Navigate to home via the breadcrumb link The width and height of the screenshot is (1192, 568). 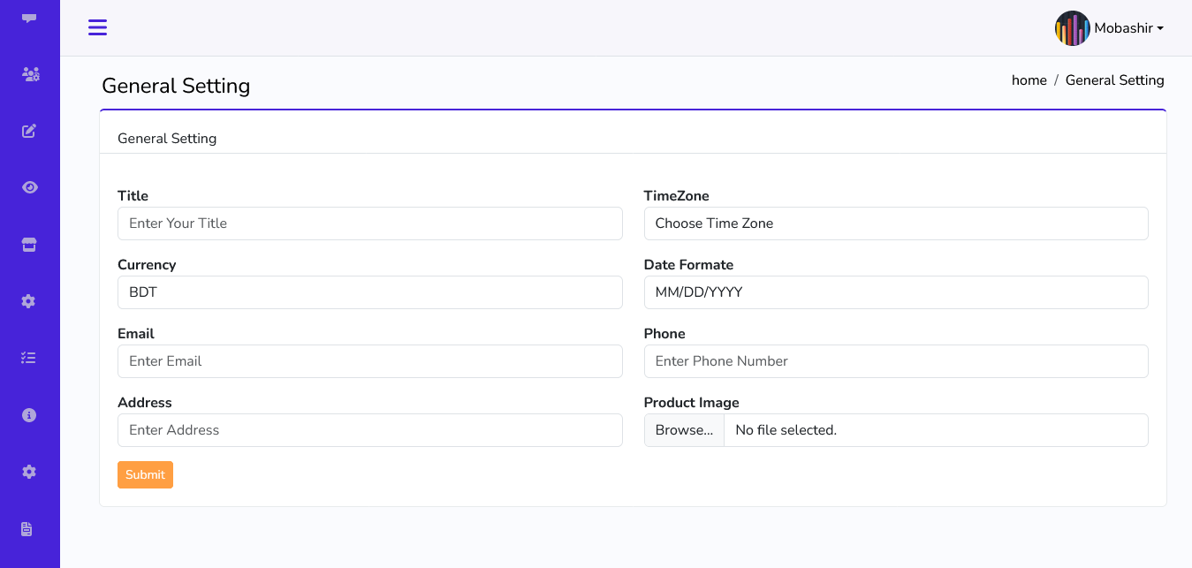tap(1029, 80)
